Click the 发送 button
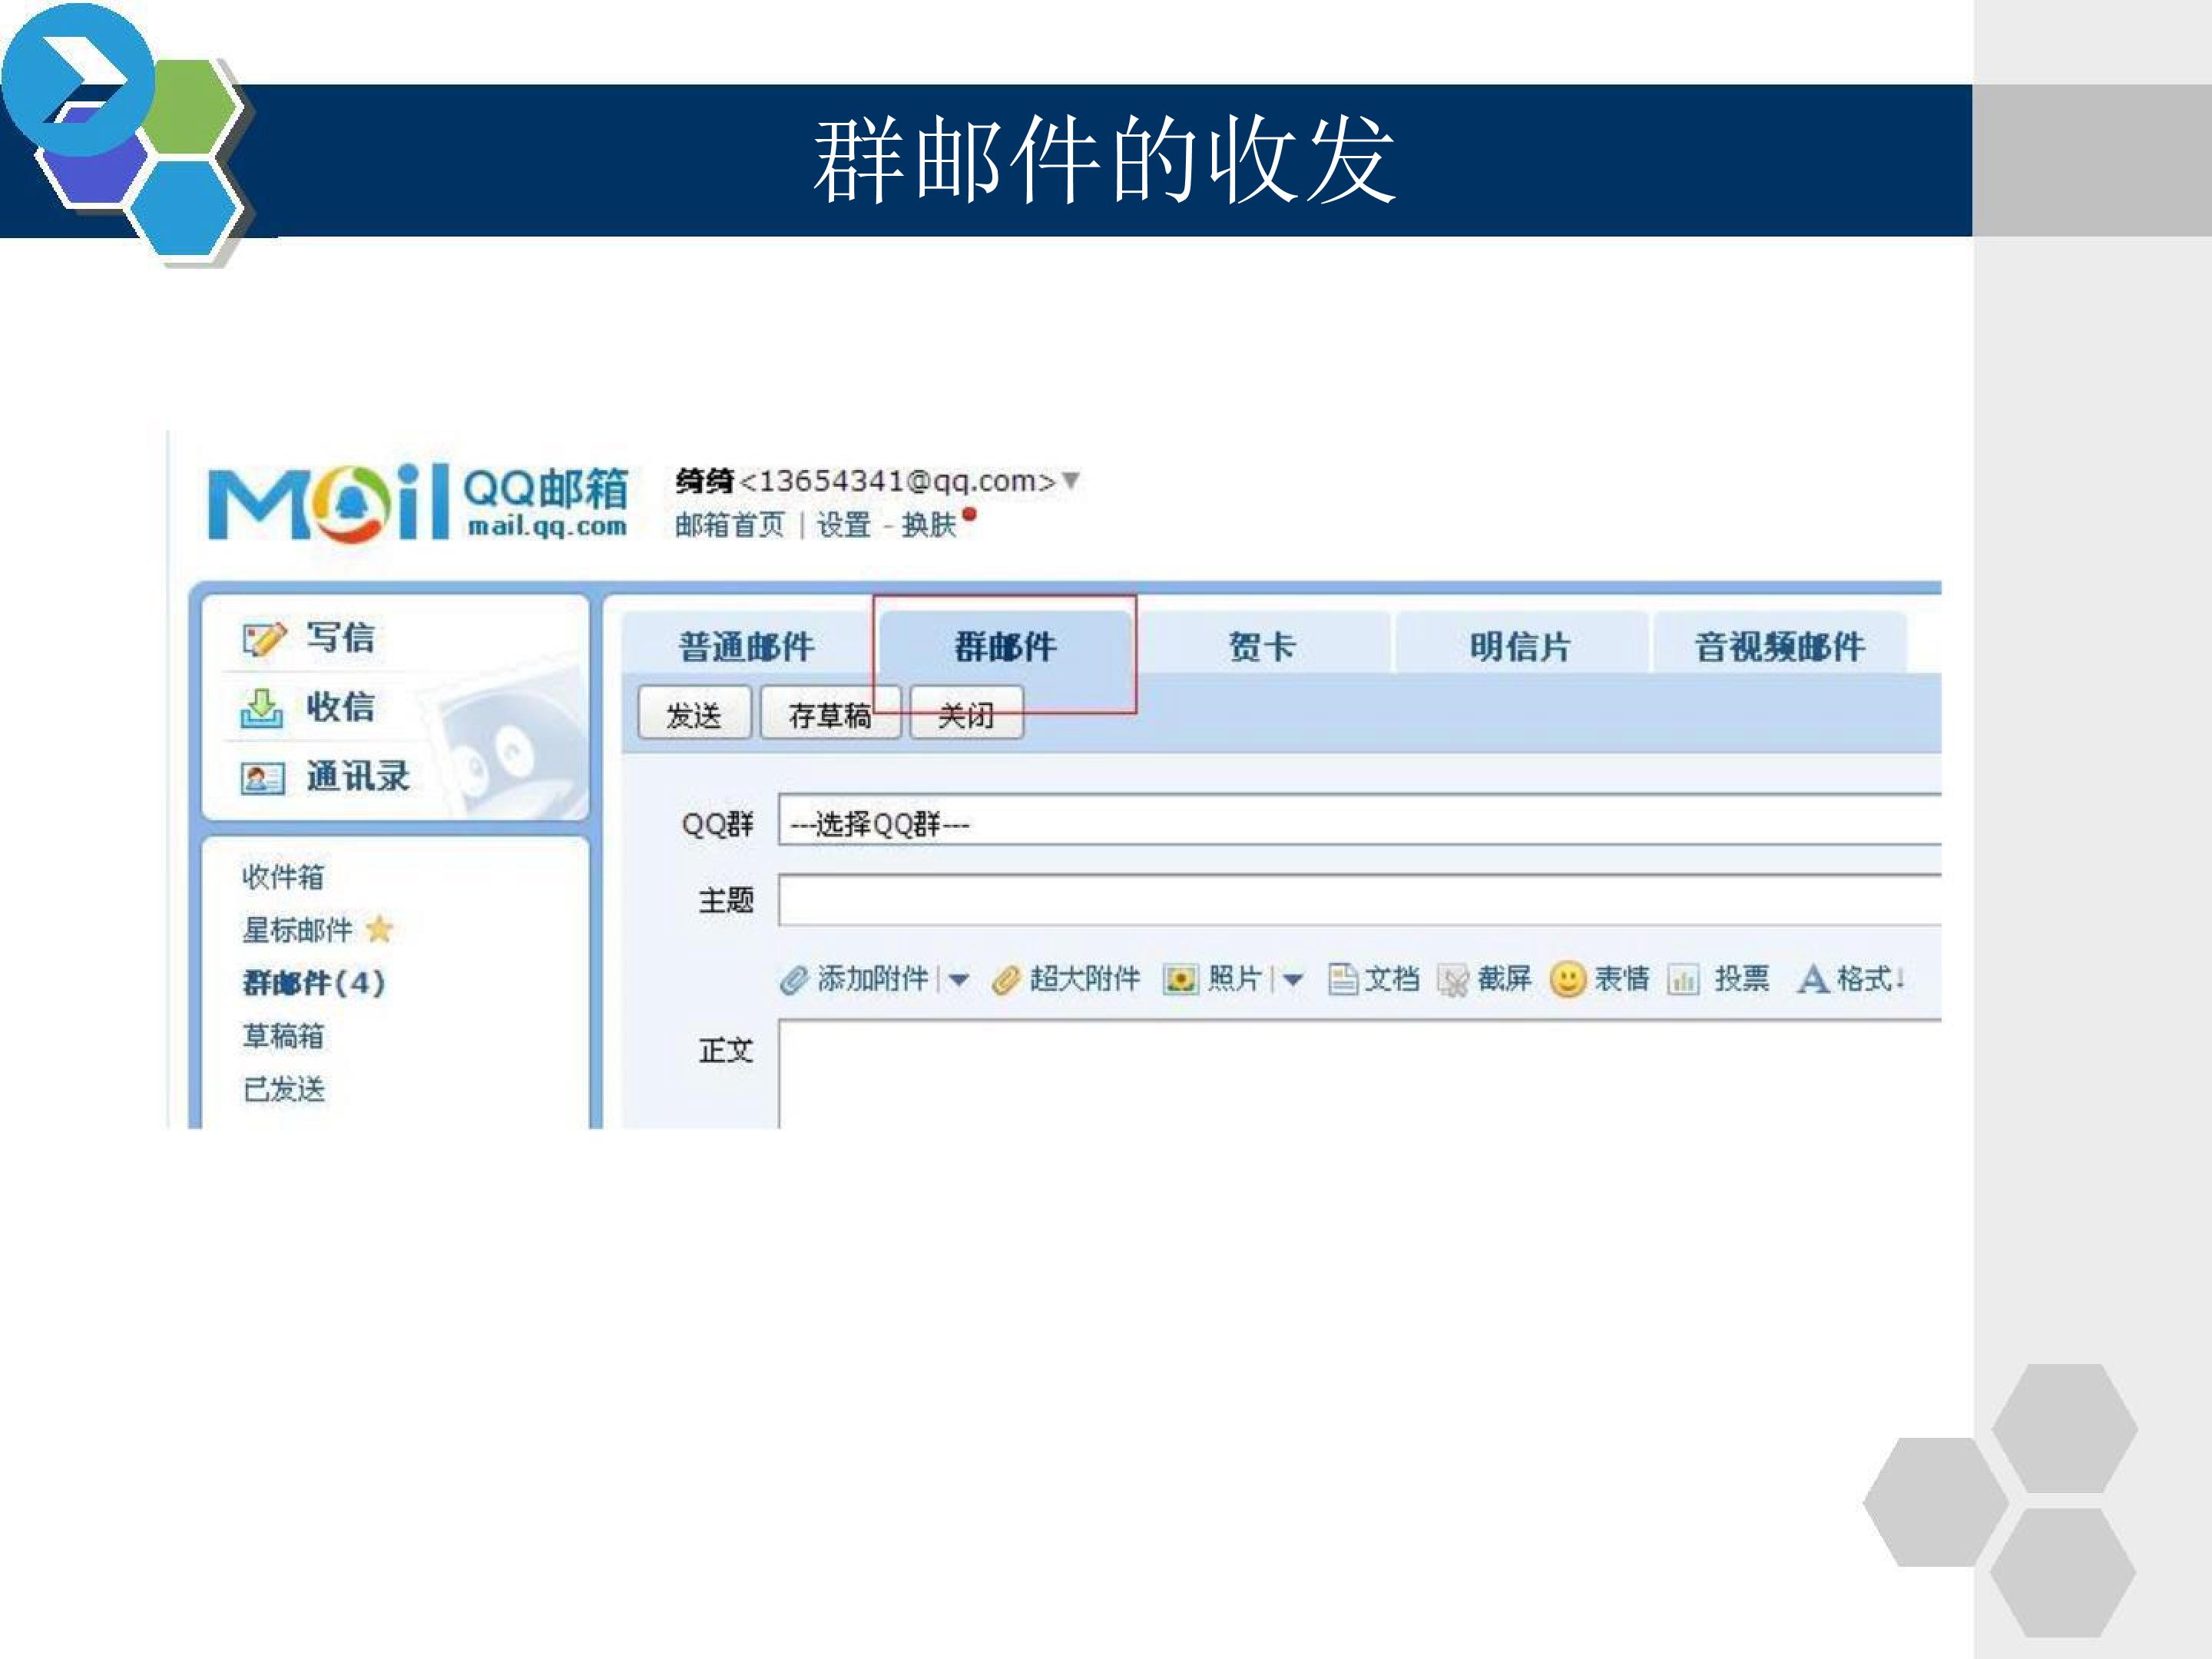2212x1659 pixels. click(x=694, y=714)
